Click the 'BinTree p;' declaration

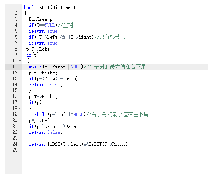click(42, 19)
